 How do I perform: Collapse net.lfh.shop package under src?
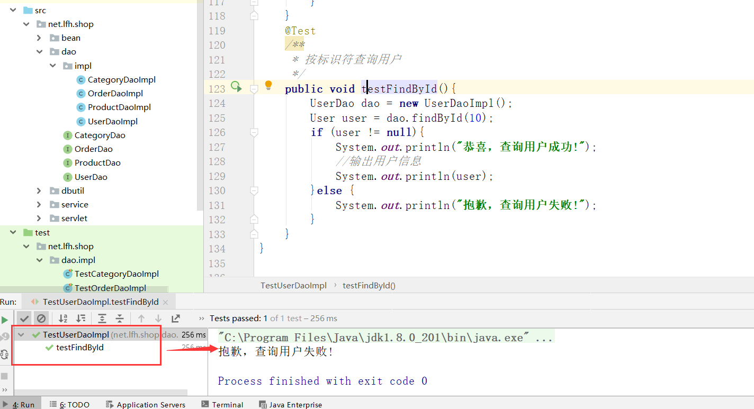[x=26, y=24]
